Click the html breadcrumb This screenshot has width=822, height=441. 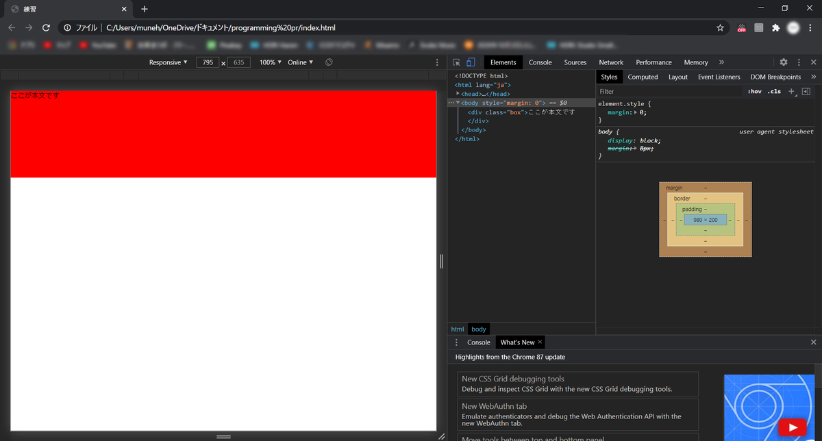pyautogui.click(x=458, y=329)
